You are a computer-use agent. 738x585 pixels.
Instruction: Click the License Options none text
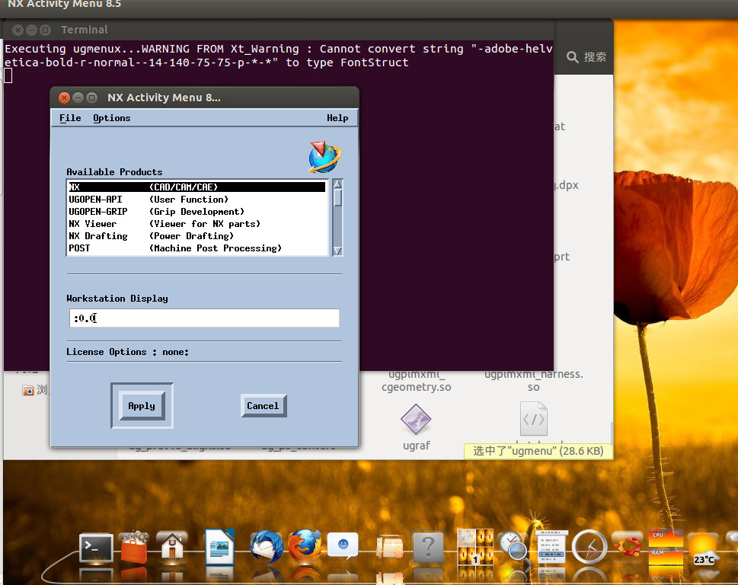[x=127, y=352]
